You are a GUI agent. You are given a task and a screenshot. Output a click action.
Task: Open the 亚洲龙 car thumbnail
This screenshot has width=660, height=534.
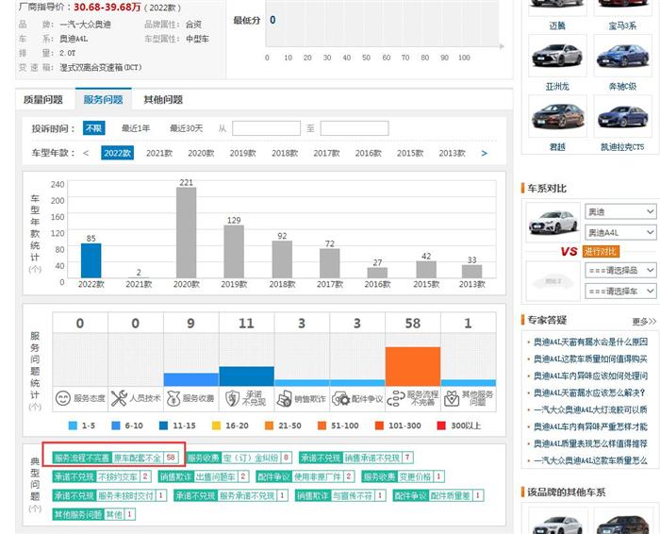[x=557, y=56]
